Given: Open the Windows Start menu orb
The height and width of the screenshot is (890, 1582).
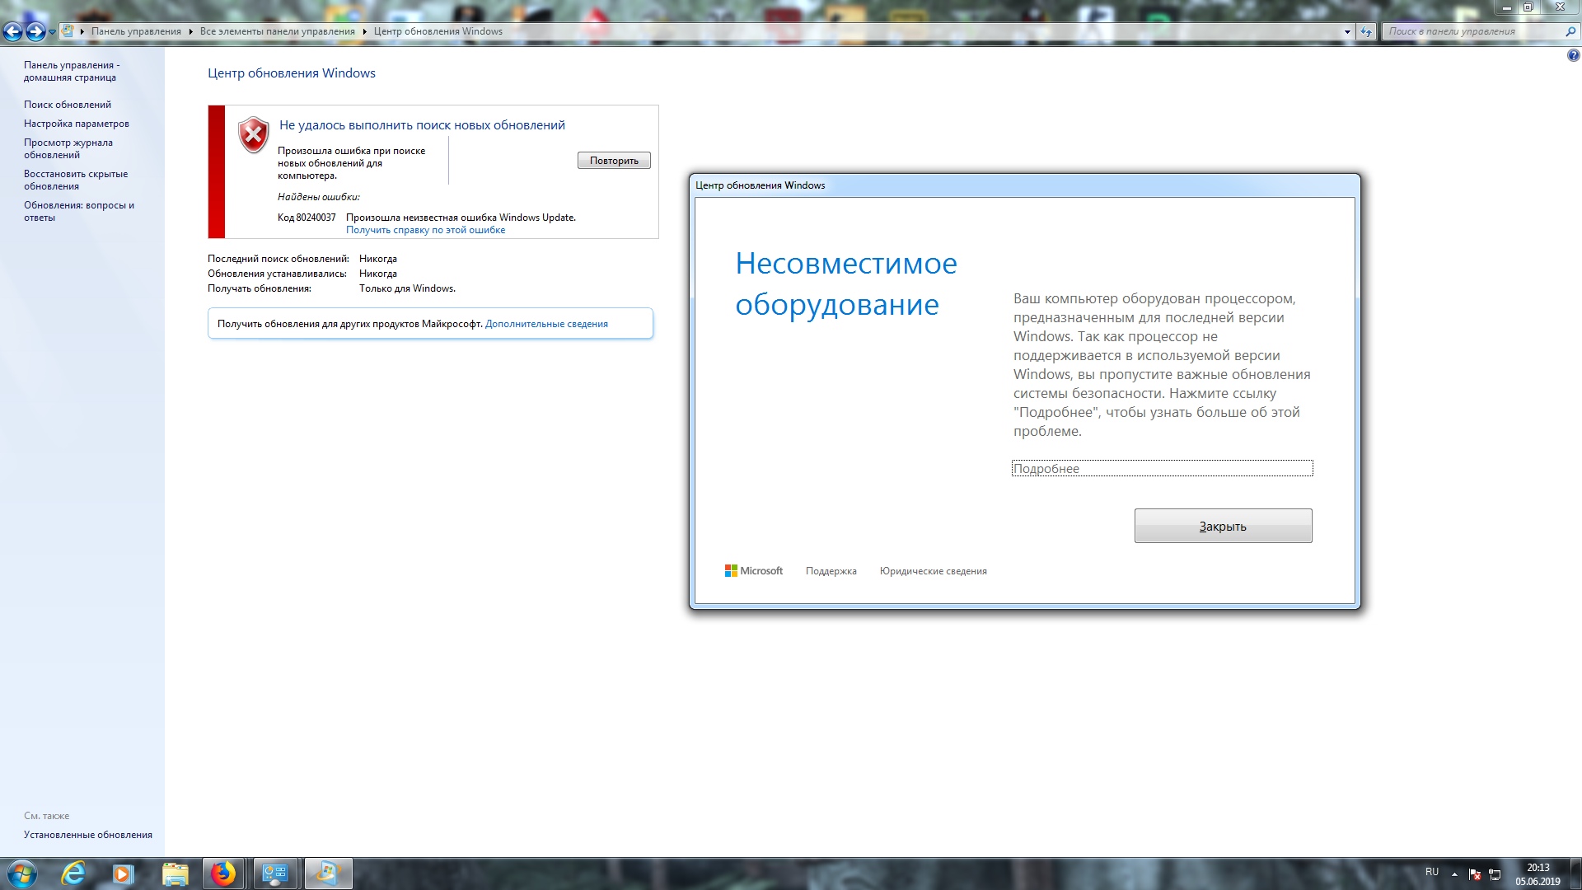Looking at the screenshot, I should click(x=21, y=874).
